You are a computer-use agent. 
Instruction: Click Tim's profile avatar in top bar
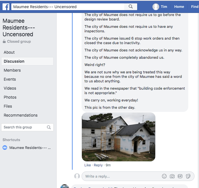(156, 7)
